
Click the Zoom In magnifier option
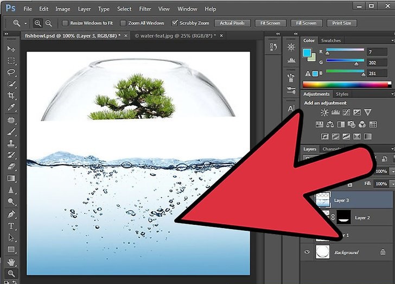[x=38, y=23]
